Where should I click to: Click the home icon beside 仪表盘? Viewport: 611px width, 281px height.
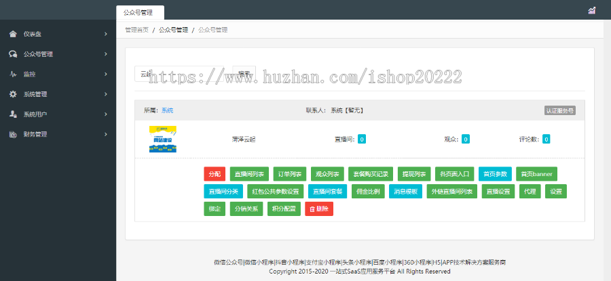tap(13, 35)
